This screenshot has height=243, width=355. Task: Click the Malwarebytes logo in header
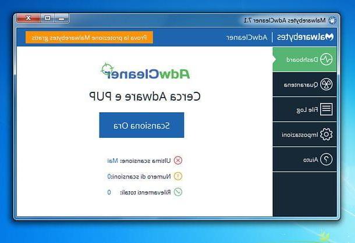tap(305, 37)
